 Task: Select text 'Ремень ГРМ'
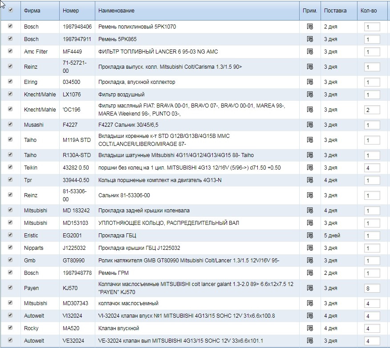click(x=114, y=273)
